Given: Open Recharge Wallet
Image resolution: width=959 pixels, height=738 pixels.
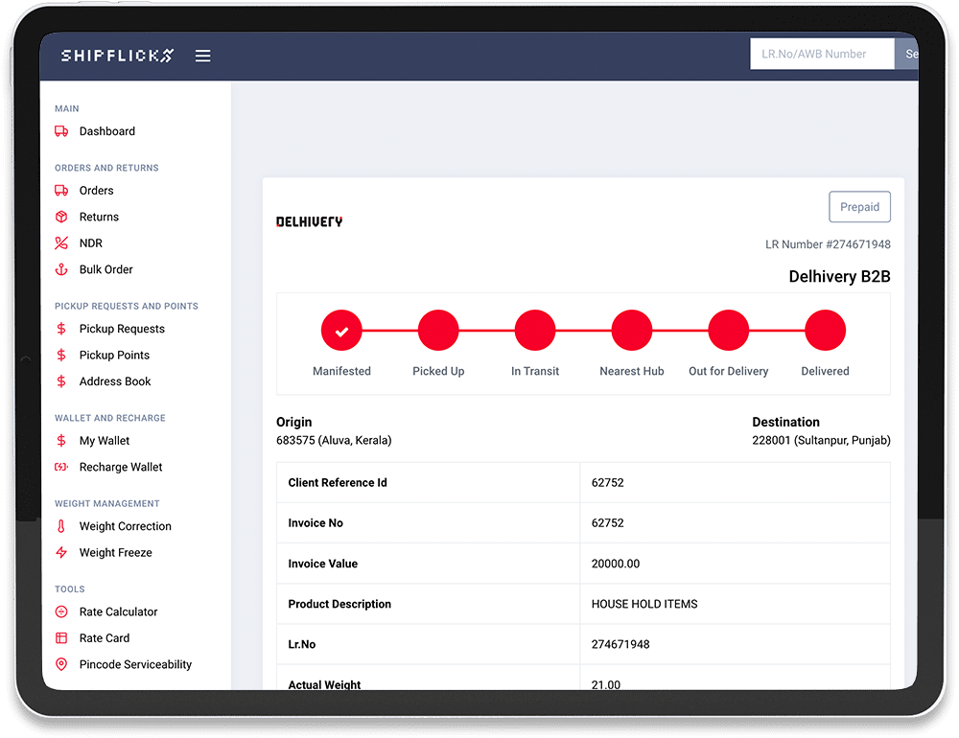Looking at the screenshot, I should tap(121, 467).
